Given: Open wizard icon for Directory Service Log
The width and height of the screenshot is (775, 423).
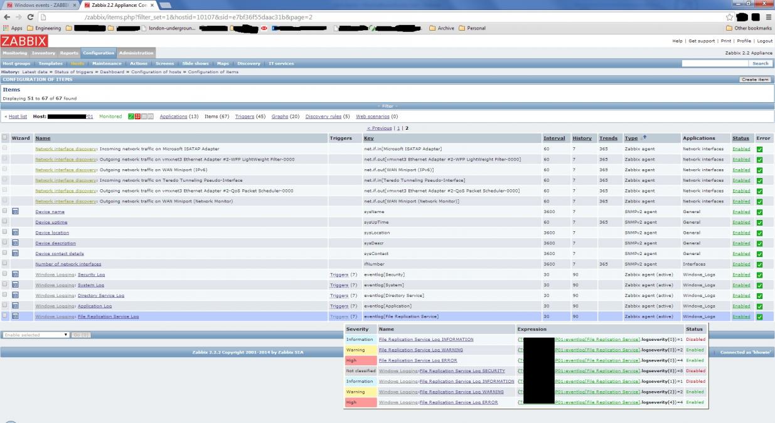Looking at the screenshot, I should tap(15, 295).
